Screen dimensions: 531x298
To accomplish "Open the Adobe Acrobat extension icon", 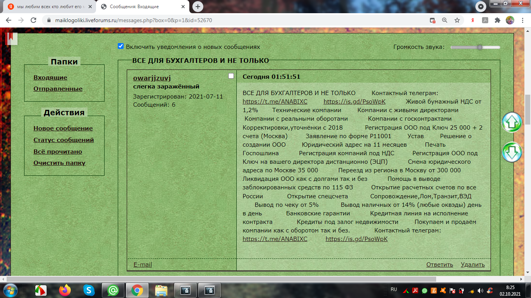I will click(x=485, y=20).
